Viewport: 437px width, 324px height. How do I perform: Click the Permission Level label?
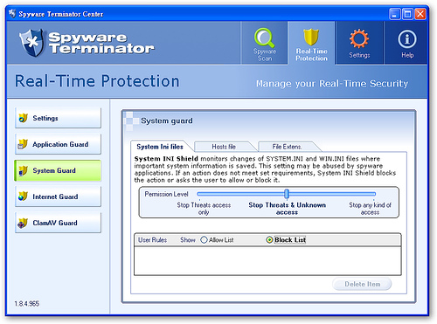(166, 194)
